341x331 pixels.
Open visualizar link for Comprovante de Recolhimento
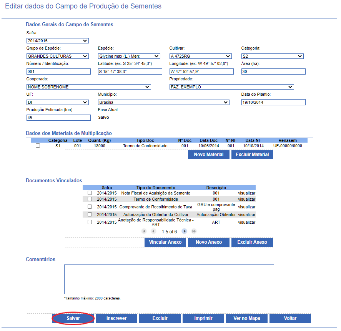[246, 207]
